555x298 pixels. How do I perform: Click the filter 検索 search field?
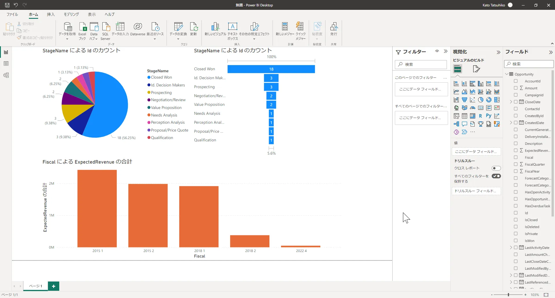pos(421,64)
